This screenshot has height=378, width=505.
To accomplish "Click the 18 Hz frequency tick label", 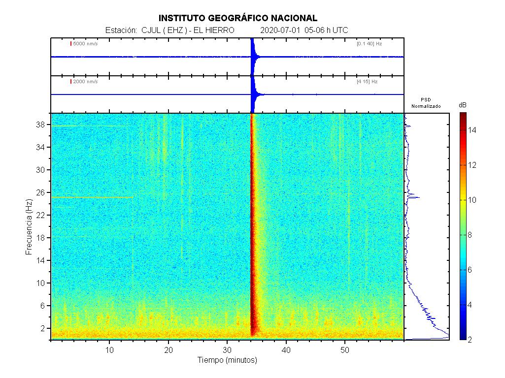I will coord(40,238).
